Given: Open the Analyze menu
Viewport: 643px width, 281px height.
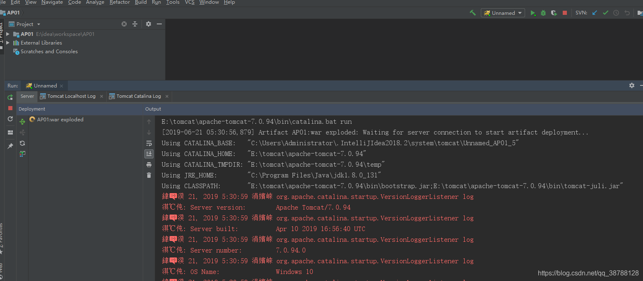Looking at the screenshot, I should click(x=95, y=2).
